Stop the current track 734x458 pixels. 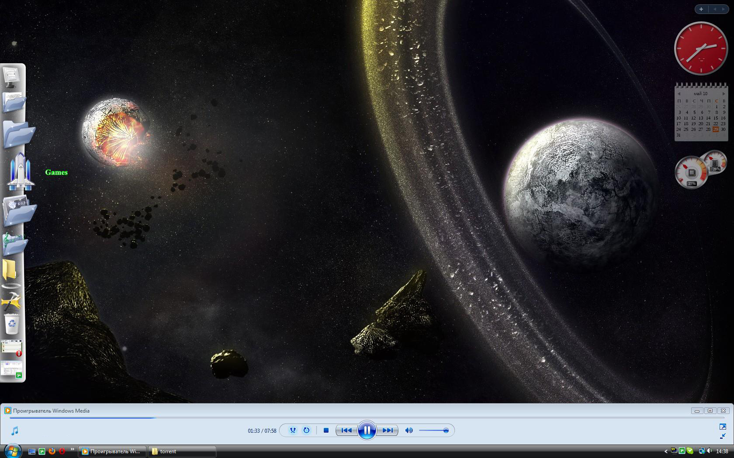[x=326, y=431]
